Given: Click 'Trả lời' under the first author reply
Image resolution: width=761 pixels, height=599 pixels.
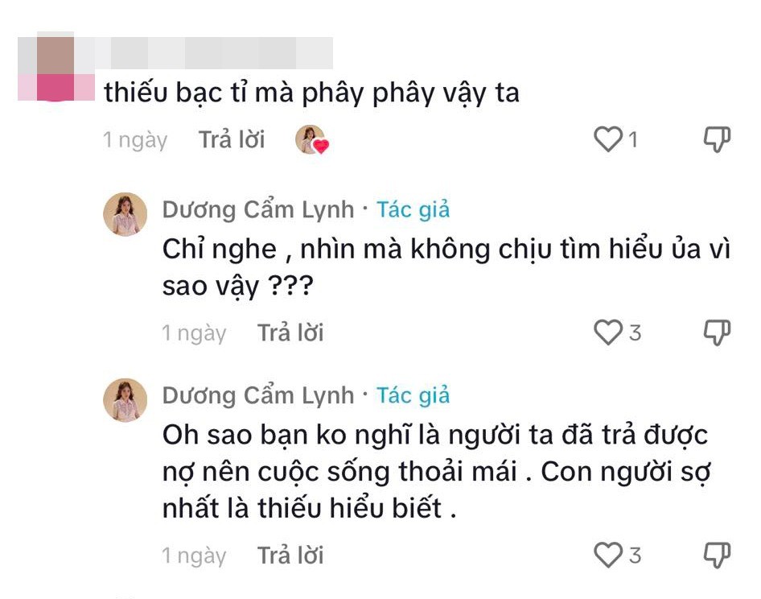Looking at the screenshot, I should (x=290, y=331).
